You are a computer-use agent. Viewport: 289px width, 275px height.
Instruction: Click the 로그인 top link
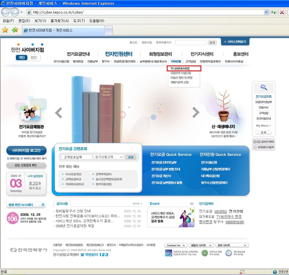(x=133, y=43)
